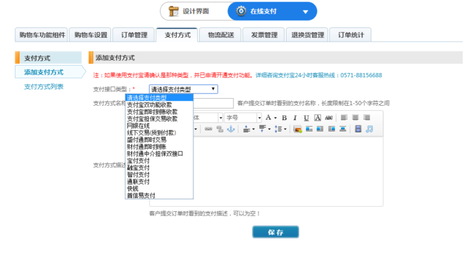Open line height dropdown arrow
This screenshot has height=269, width=473.
tap(285, 129)
